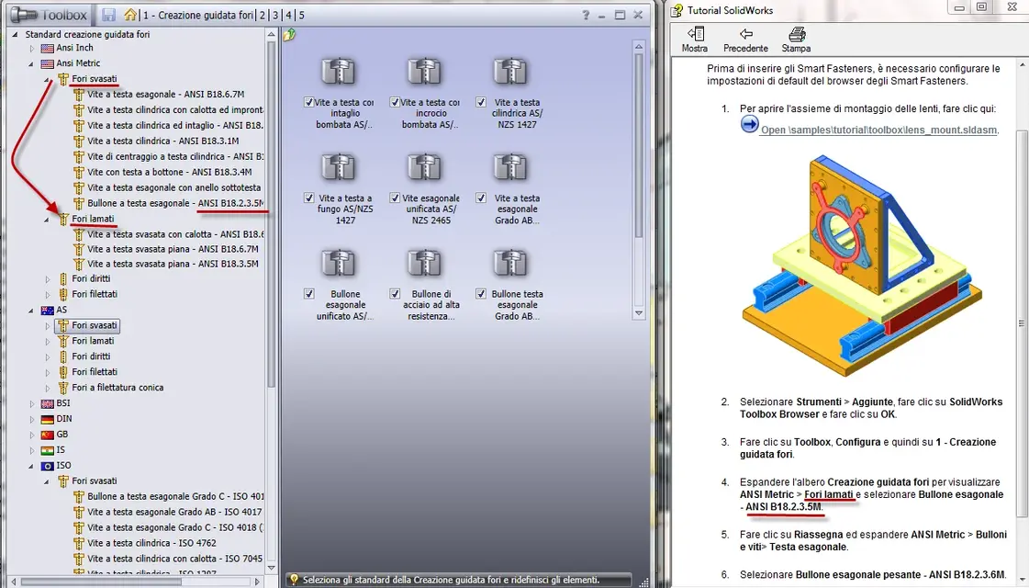Uncheck Bullone testa esagonale Grado AB
This screenshot has height=588, width=1029.
pos(481,294)
